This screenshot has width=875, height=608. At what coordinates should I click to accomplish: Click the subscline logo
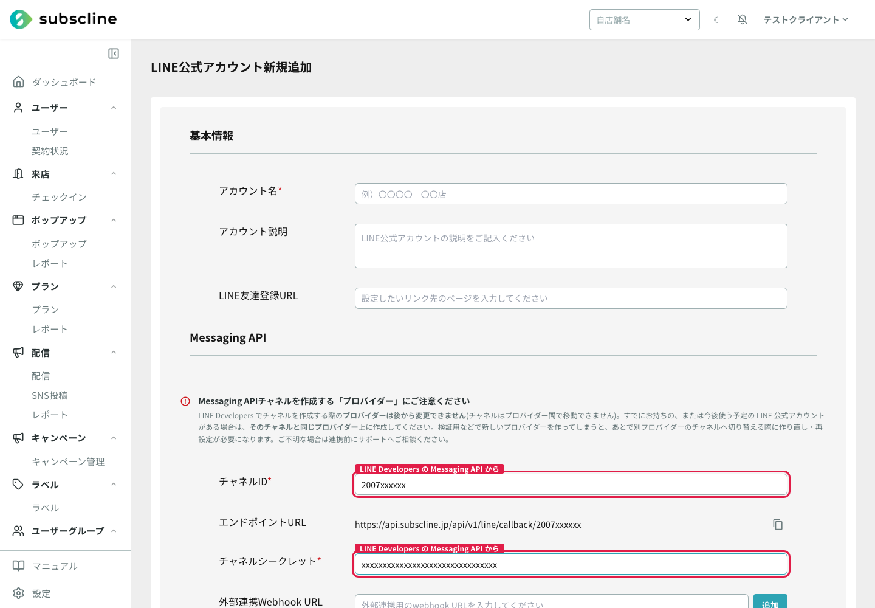click(63, 19)
